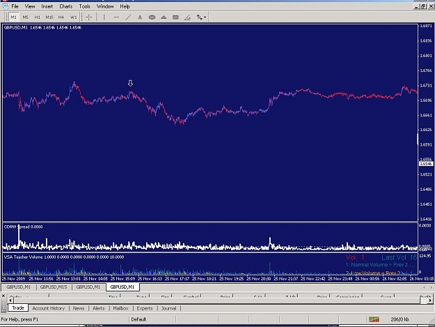
Task: Switch chart to H4 timeframe
Action: coord(61,17)
